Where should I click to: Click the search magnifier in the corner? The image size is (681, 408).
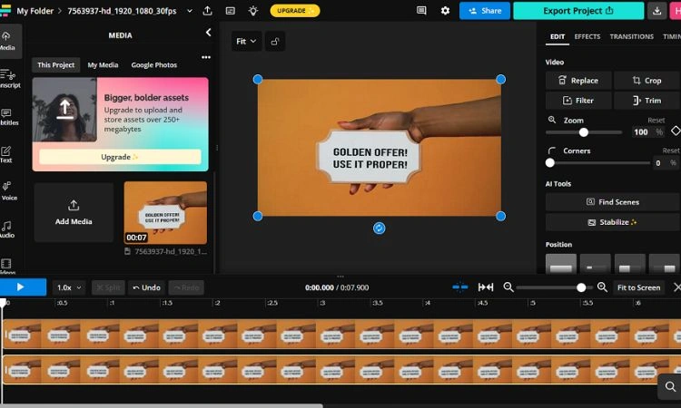point(670,386)
